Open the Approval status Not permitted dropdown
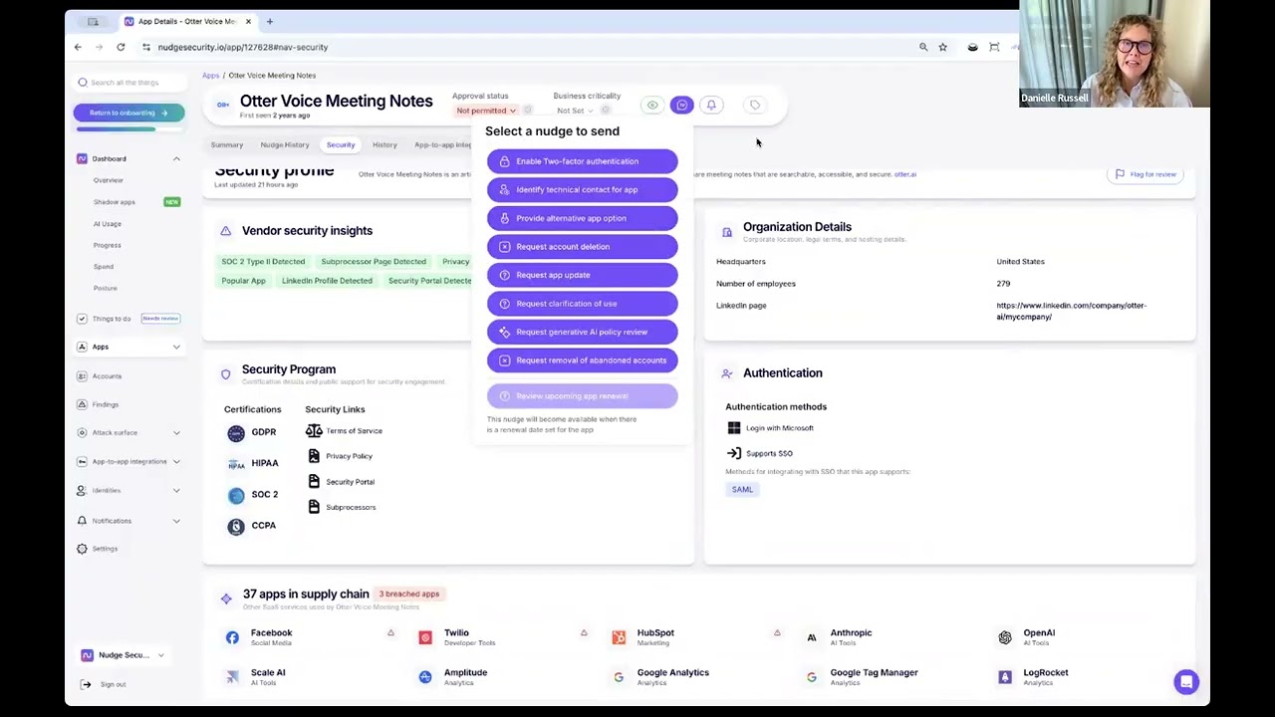This screenshot has height=717, width=1275. 486,111
